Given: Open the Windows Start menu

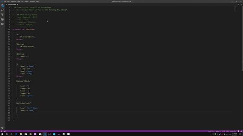Looking at the screenshot, I should click(2, 134).
